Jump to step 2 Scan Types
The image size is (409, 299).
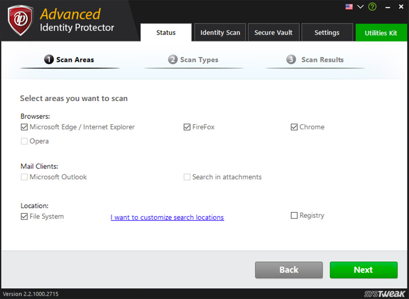click(193, 60)
